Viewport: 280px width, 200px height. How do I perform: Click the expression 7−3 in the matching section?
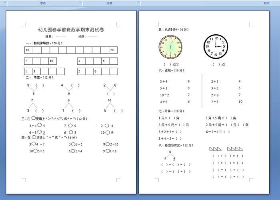(x=215, y=102)
